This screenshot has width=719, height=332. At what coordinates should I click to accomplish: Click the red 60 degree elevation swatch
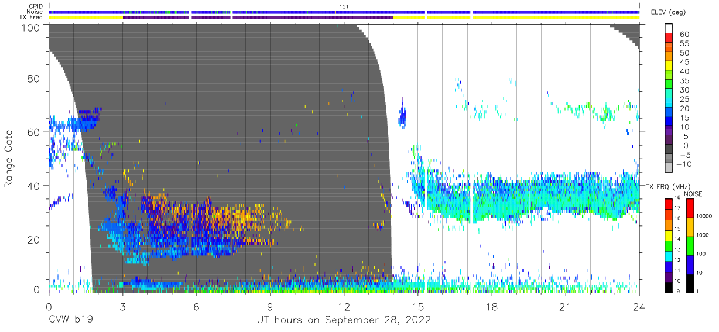coord(669,38)
